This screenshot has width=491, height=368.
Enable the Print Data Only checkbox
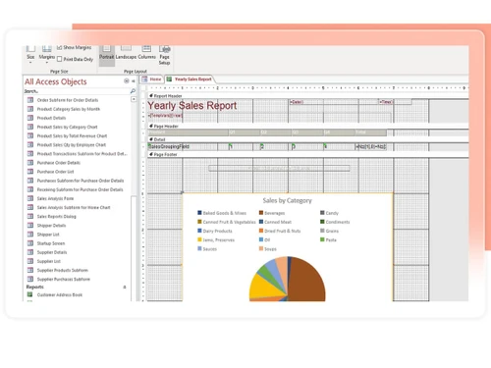pos(59,59)
